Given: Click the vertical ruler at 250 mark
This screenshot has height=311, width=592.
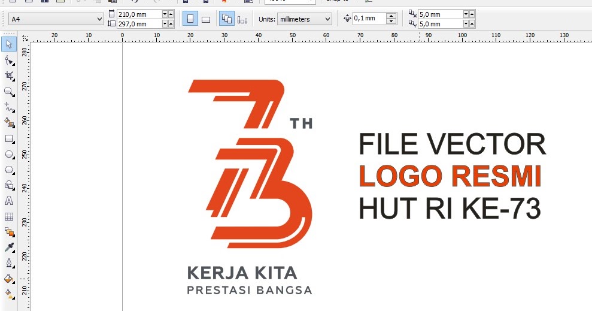Looking at the screenshot, I should tap(25, 155).
